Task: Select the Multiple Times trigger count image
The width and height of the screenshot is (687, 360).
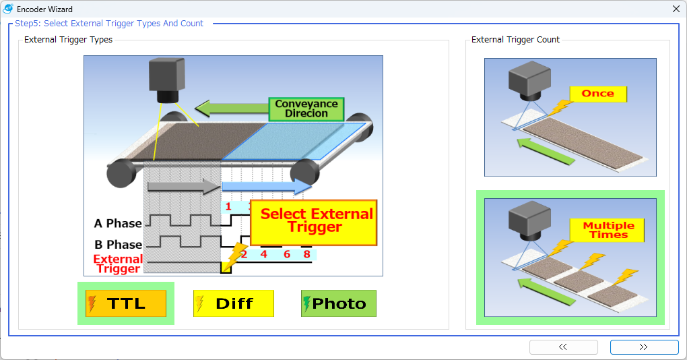Action: click(570, 256)
